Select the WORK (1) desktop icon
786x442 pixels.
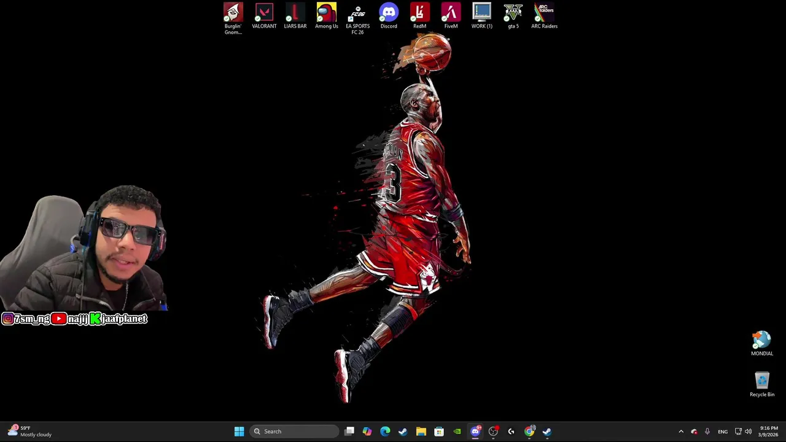coord(482,17)
